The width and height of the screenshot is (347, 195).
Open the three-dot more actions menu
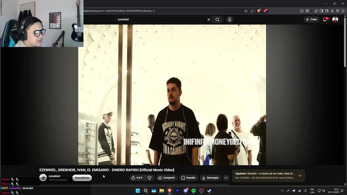click(226, 178)
